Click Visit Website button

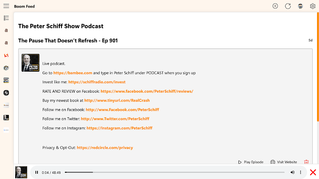[x=284, y=162]
